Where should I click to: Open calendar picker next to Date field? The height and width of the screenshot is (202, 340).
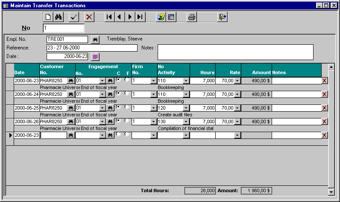[95, 56]
